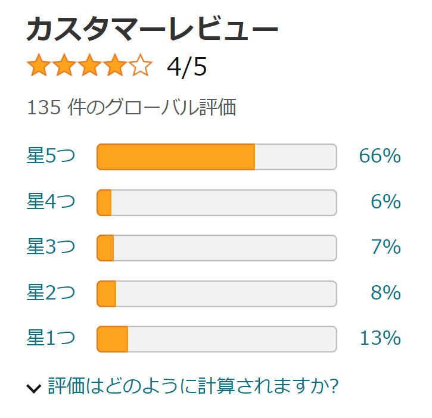Click the 4-star histogram bar
Screen dimensions: 432x418
click(x=216, y=202)
